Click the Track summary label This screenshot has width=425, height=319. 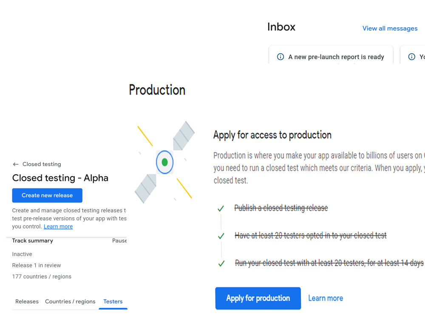coord(33,241)
